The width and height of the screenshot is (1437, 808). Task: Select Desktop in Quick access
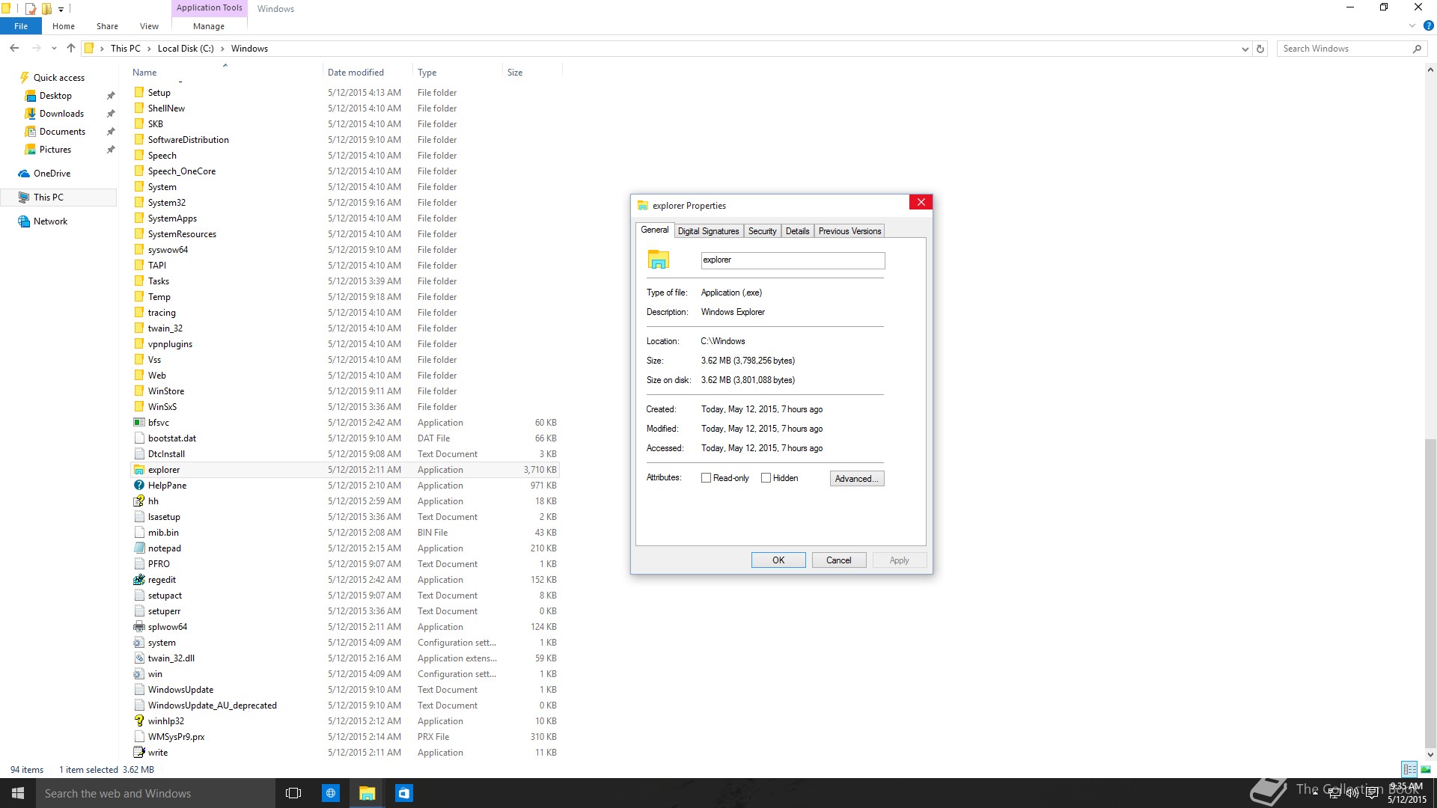pyautogui.click(x=55, y=96)
